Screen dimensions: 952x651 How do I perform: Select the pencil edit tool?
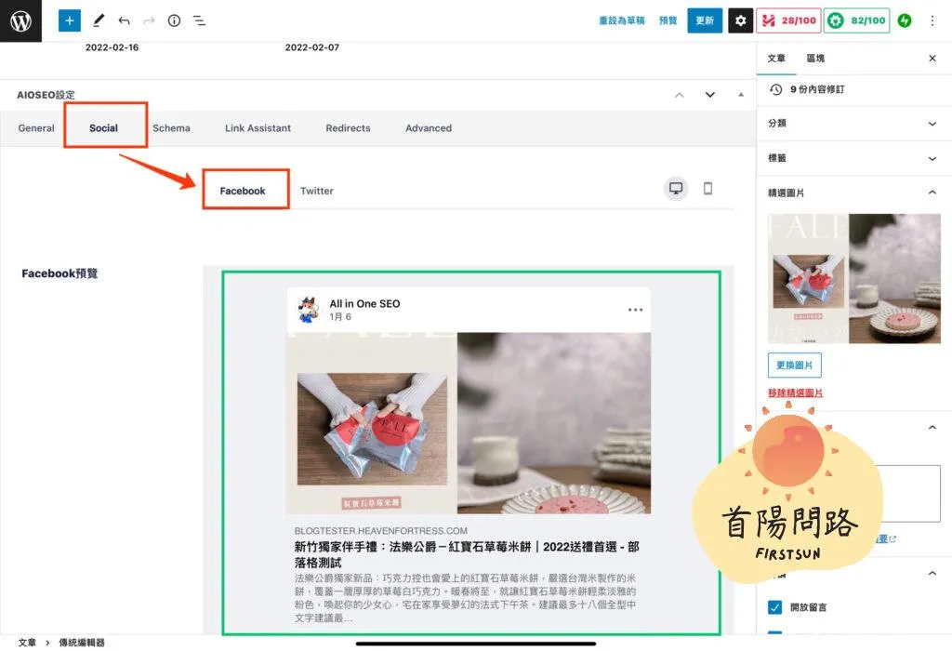pyautogui.click(x=99, y=20)
